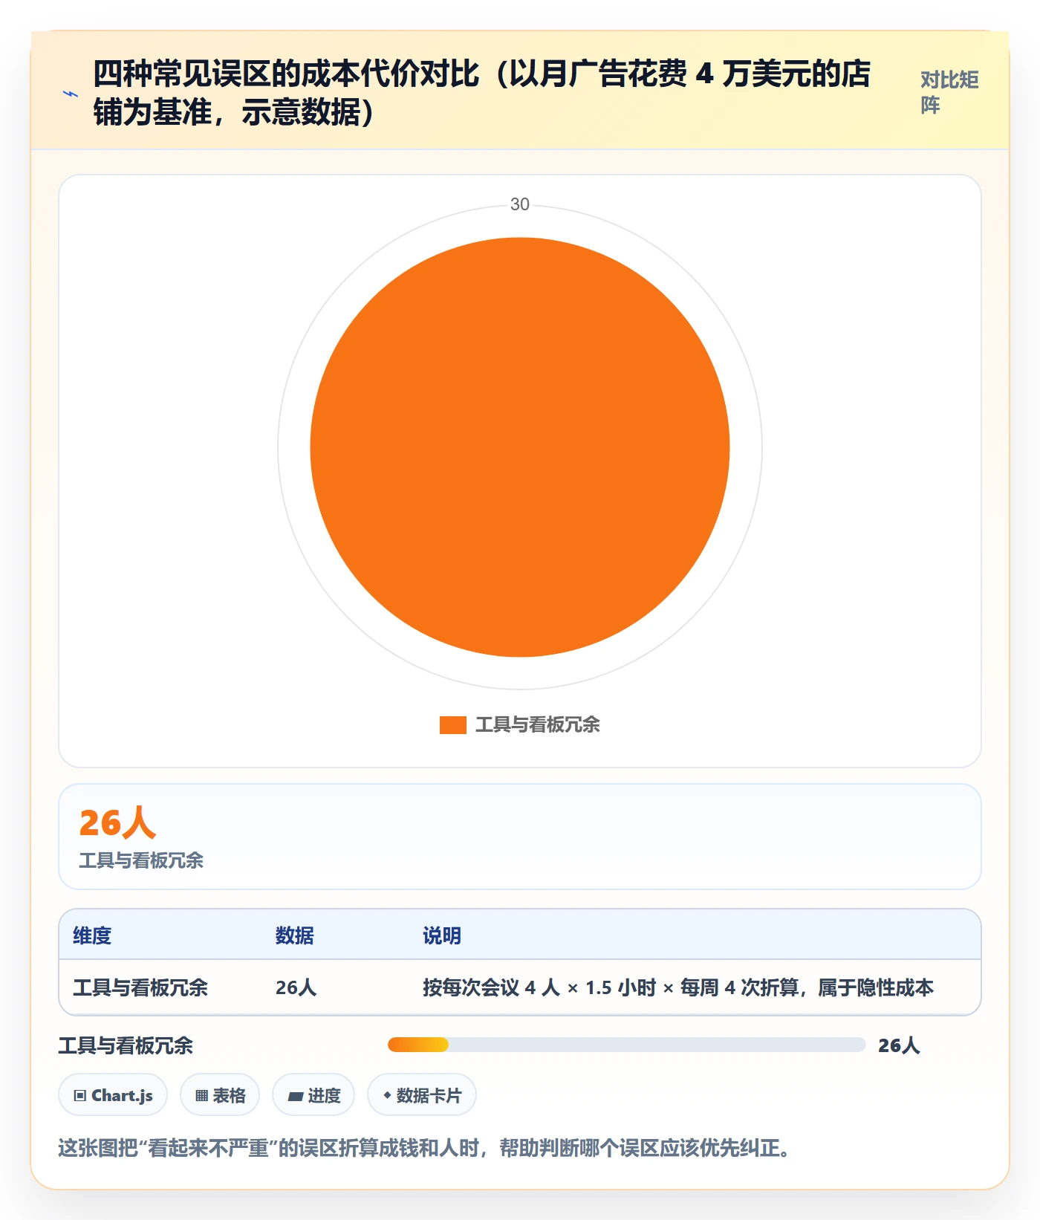This screenshot has width=1040, height=1220.
Task: Click the orange polar area chart segment
Action: click(520, 447)
